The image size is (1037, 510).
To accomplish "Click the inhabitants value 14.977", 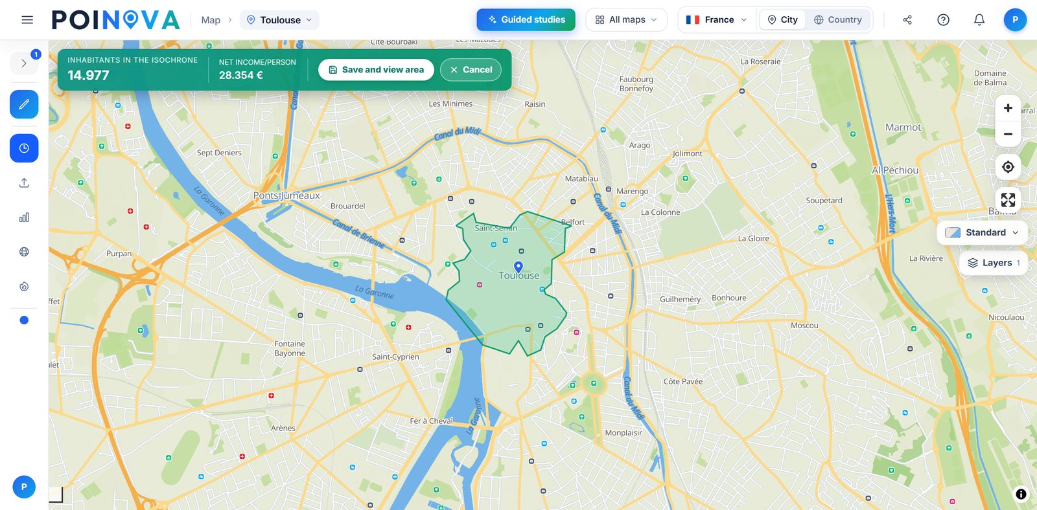I will pos(89,75).
